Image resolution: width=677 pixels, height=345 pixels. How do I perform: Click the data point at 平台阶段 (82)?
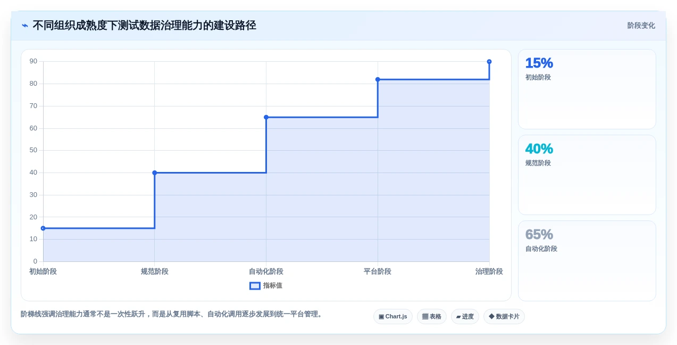click(378, 79)
